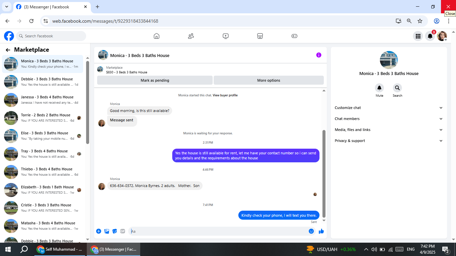Go back in Chrome history

click(x=7, y=21)
